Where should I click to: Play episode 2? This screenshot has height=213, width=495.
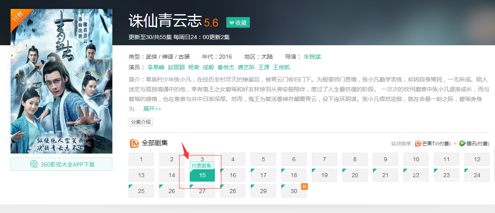pos(172,159)
